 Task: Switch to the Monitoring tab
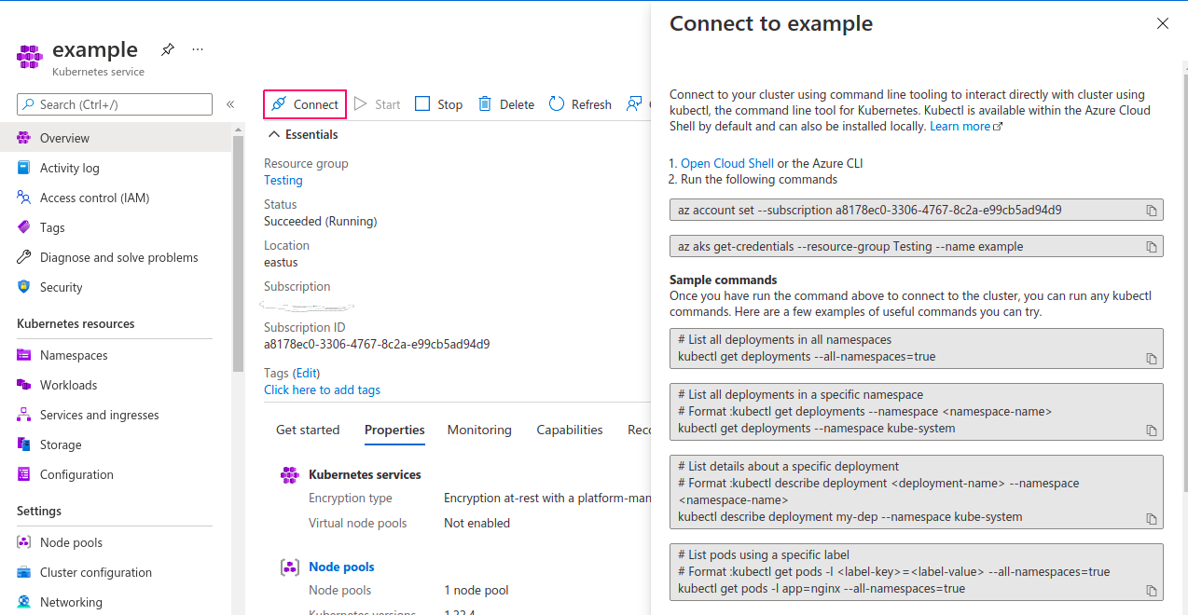(x=479, y=430)
